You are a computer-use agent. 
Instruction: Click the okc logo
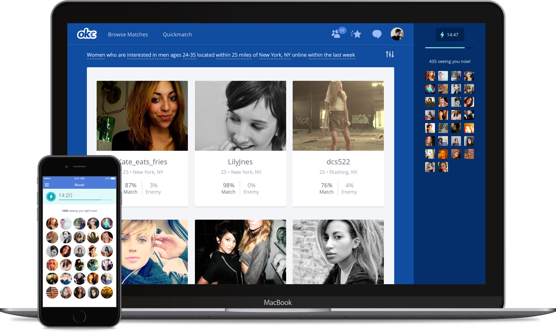pyautogui.click(x=87, y=34)
